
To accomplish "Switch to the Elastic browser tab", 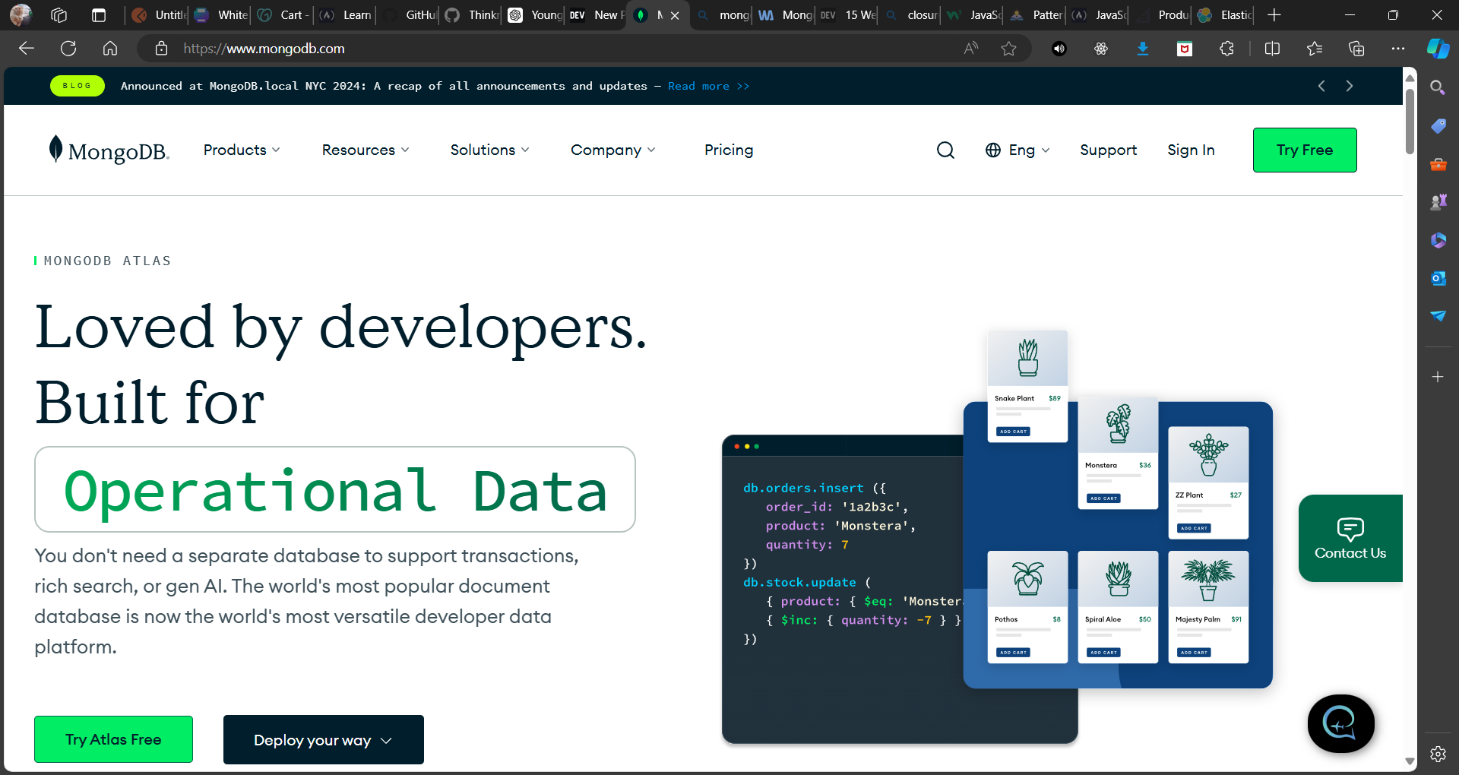I will click(1225, 15).
